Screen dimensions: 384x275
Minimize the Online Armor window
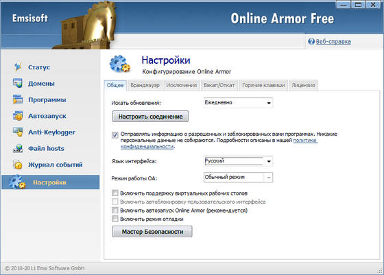344,4
